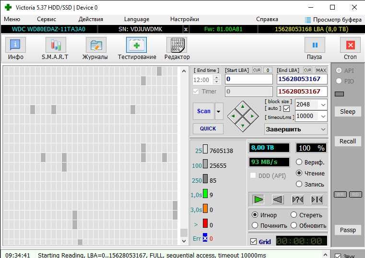Select the Запись write radio button
Viewport: 365px width, 258px height.
(299, 184)
